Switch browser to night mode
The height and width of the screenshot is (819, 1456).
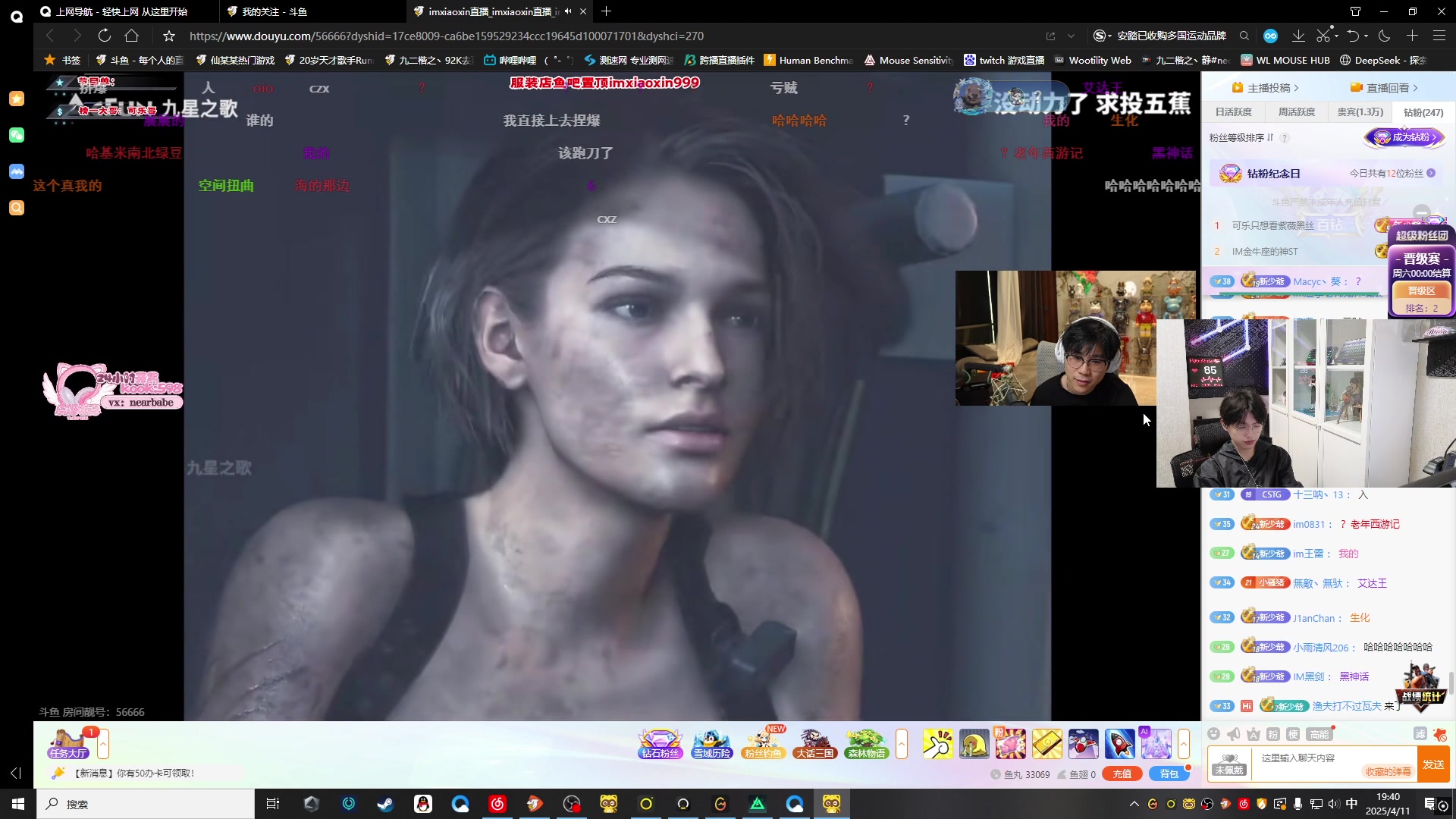click(x=1385, y=36)
